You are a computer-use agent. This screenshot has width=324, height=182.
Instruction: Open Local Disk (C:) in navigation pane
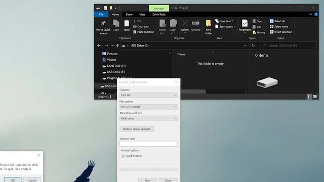114,66
